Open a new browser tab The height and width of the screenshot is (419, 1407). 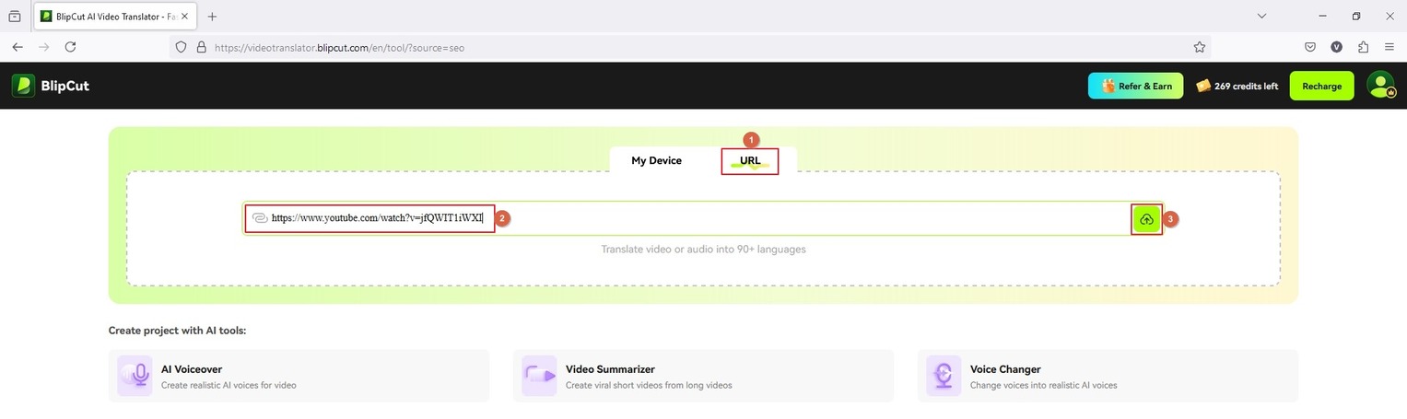(212, 17)
